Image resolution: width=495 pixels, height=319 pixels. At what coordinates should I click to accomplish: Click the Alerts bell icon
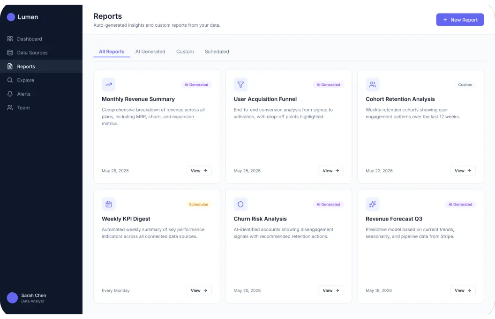10,94
